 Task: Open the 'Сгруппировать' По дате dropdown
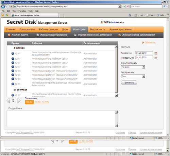pos(143,67)
